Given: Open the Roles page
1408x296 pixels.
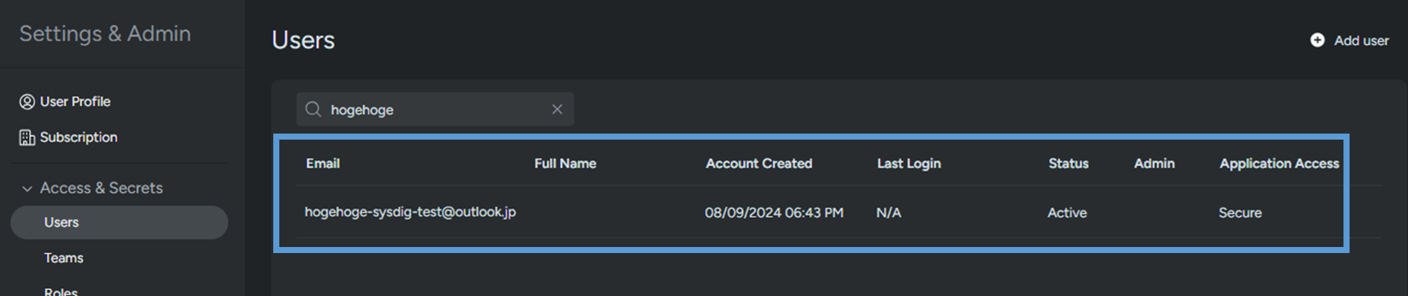Looking at the screenshot, I should [61, 291].
